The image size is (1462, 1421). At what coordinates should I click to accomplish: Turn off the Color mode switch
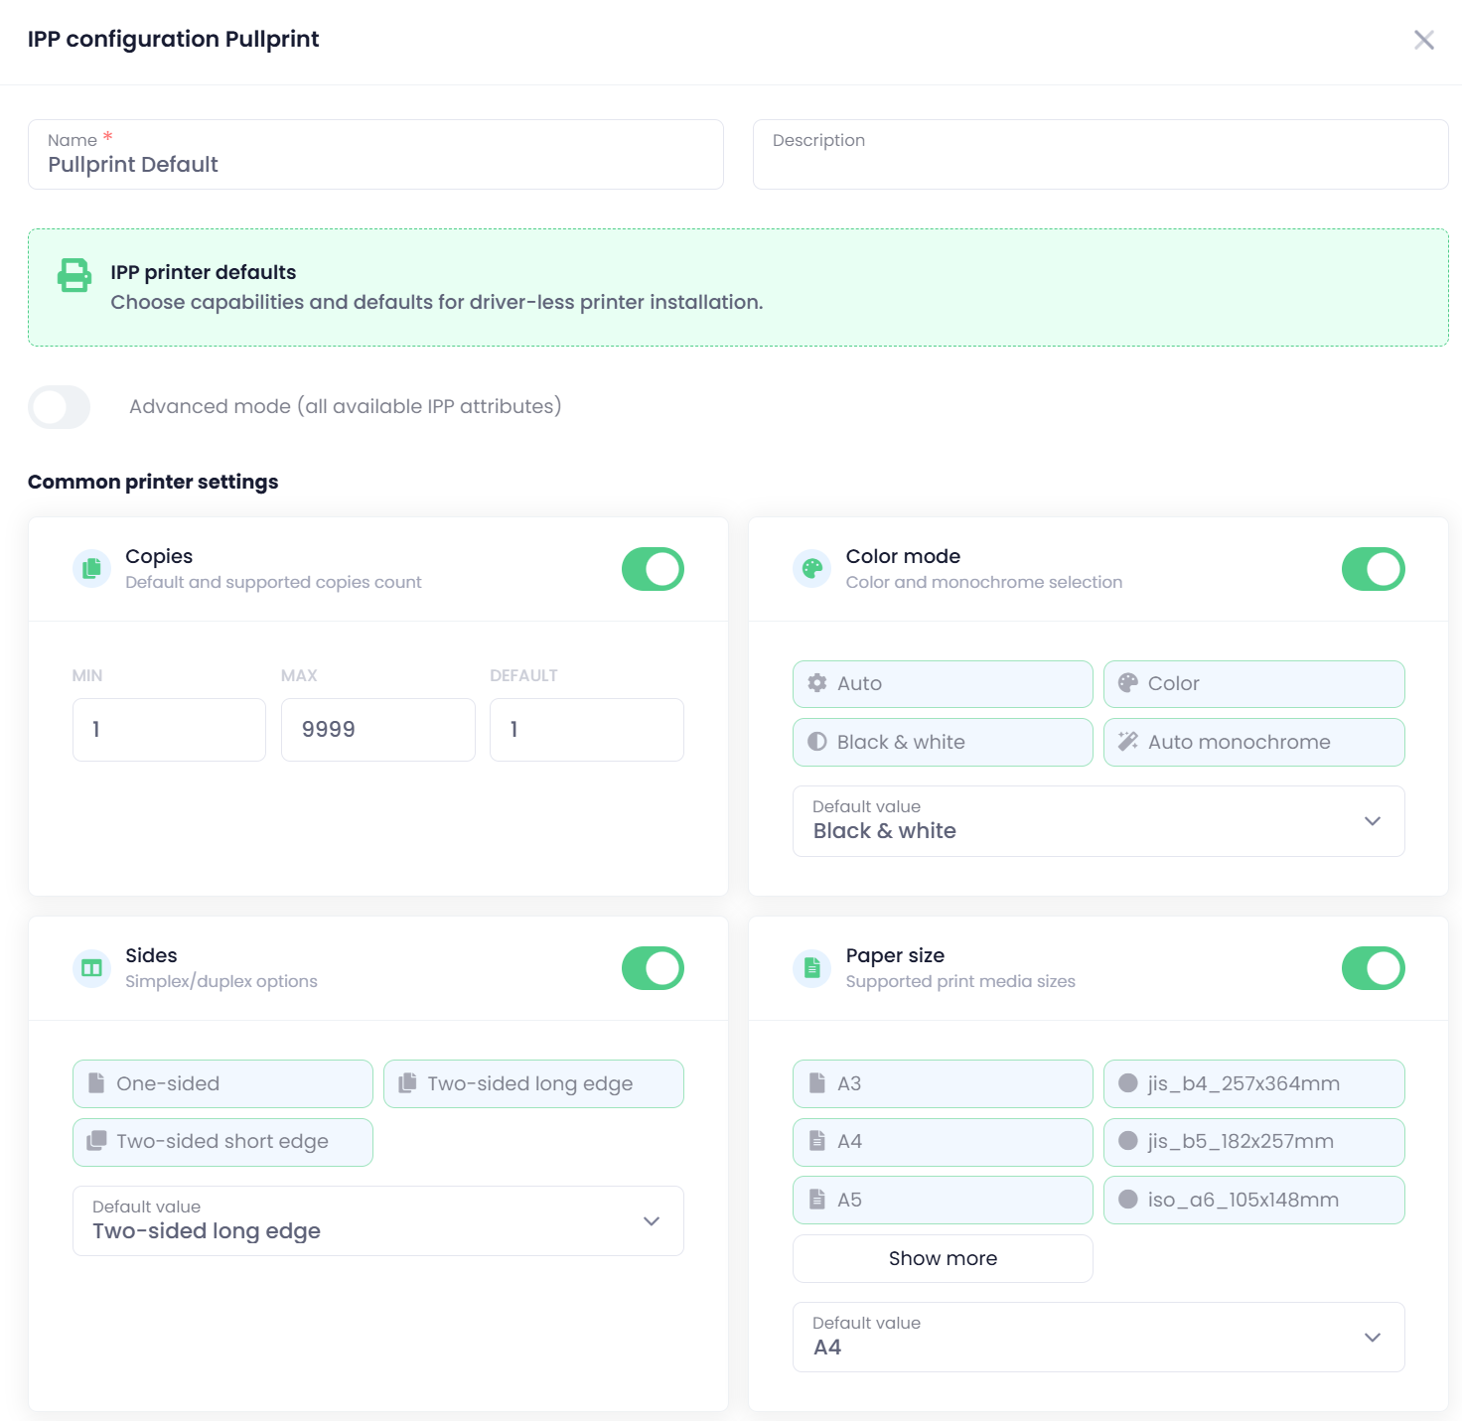point(1374,569)
